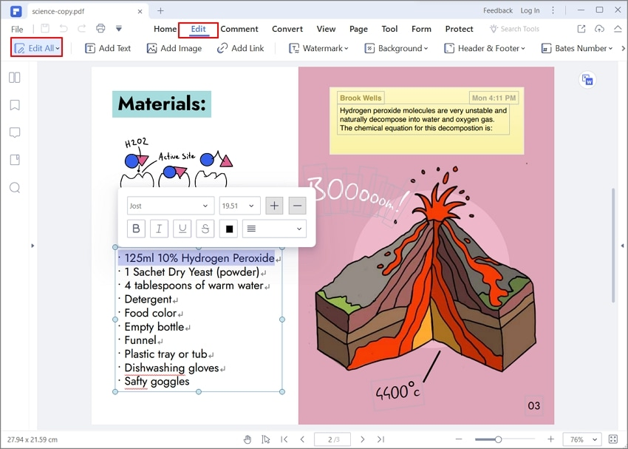Open the File menu
The width and height of the screenshot is (628, 449).
click(16, 29)
